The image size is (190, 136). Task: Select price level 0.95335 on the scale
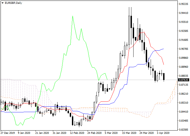click(183, 4)
